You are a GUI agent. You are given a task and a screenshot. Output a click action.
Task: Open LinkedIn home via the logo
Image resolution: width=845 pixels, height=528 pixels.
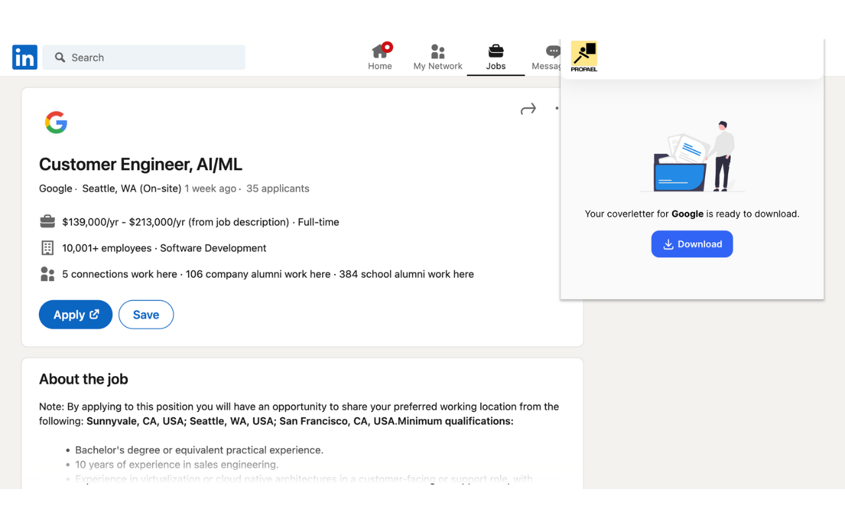click(x=24, y=57)
